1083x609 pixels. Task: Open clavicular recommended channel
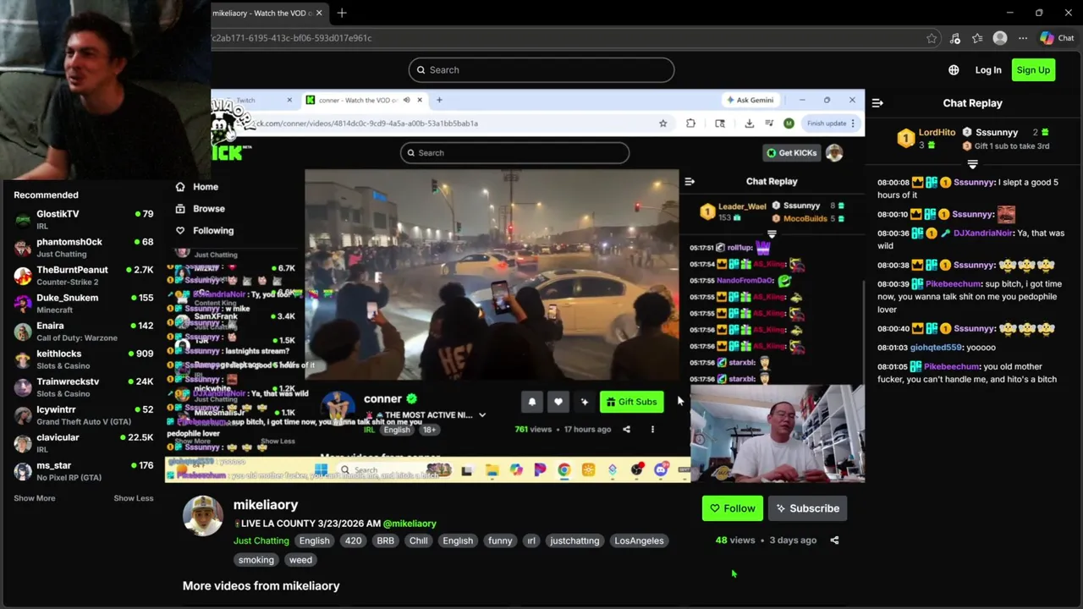point(84,442)
